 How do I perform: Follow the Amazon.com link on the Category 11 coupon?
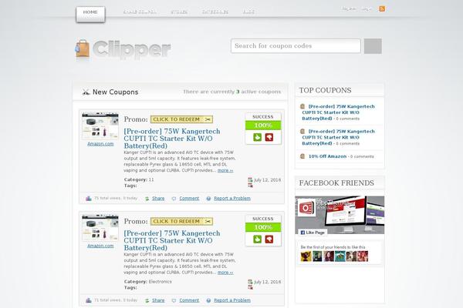pyautogui.click(x=100, y=144)
